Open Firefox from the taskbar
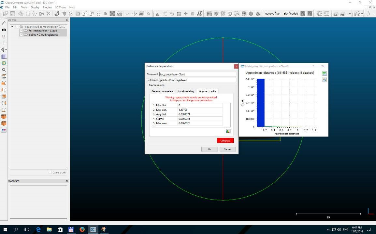Screen dimensions: 376x234 click(82, 229)
